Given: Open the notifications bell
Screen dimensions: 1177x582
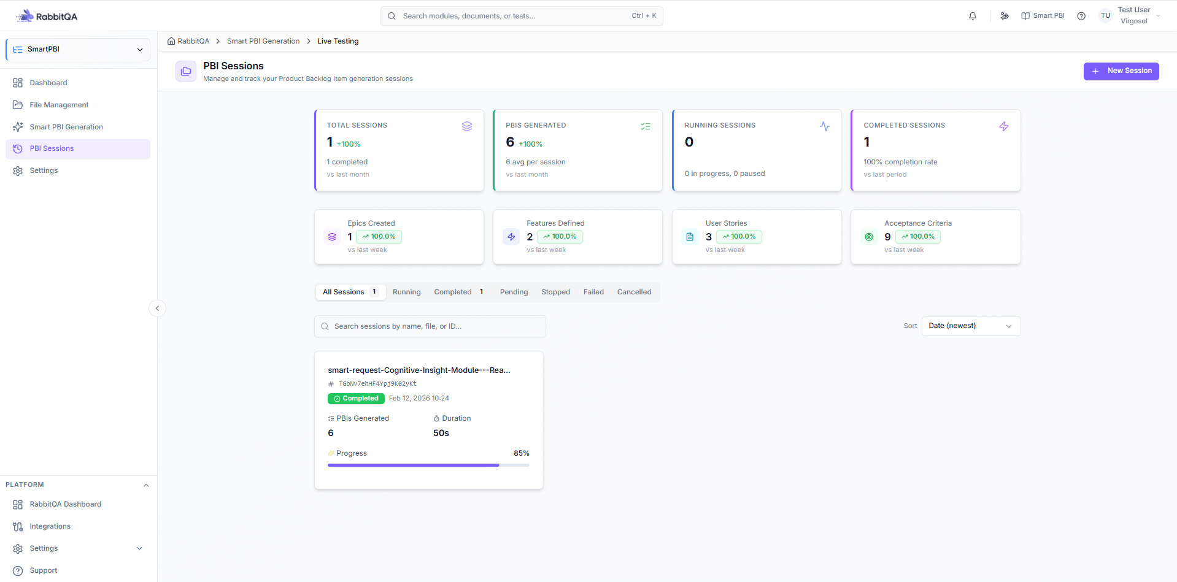Looking at the screenshot, I should [973, 16].
